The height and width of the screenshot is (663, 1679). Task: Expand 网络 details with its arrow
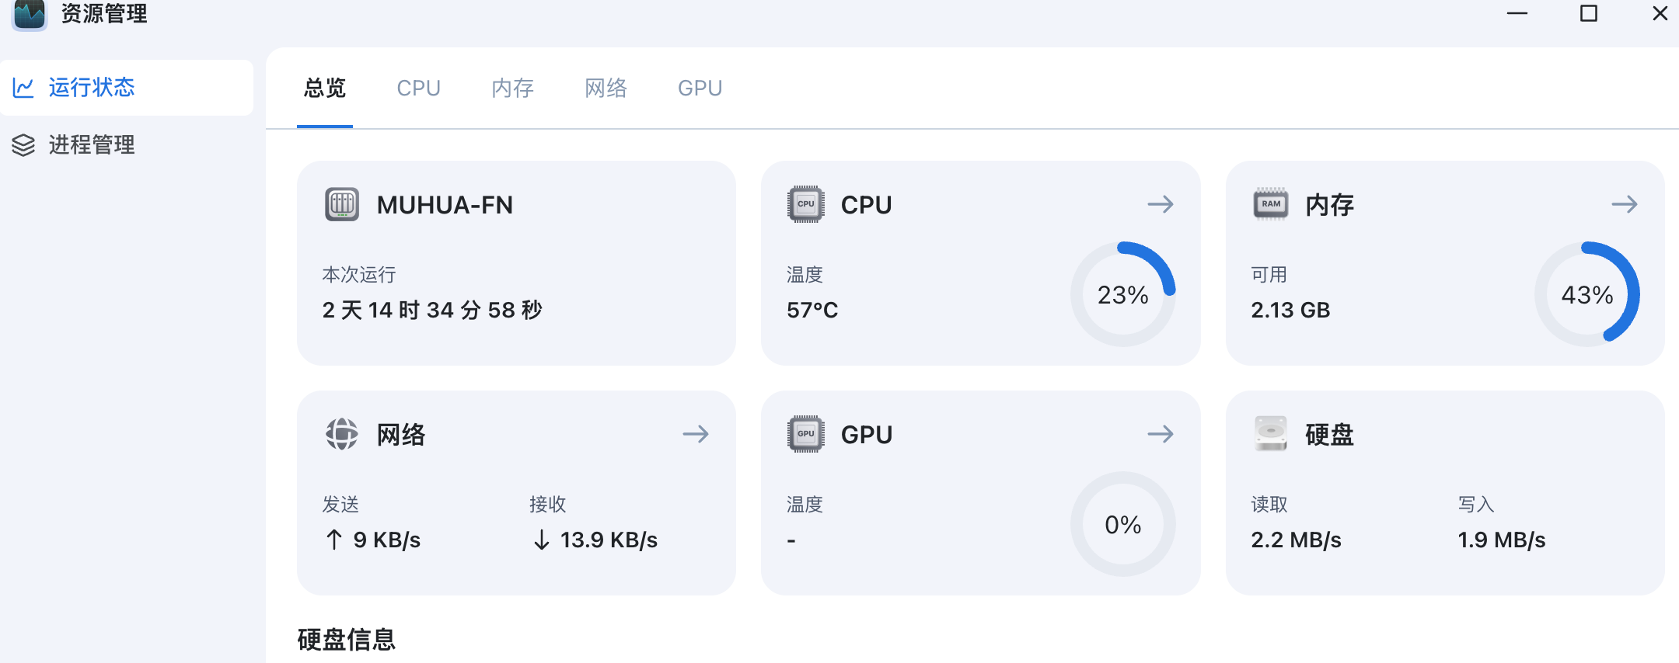(x=695, y=434)
